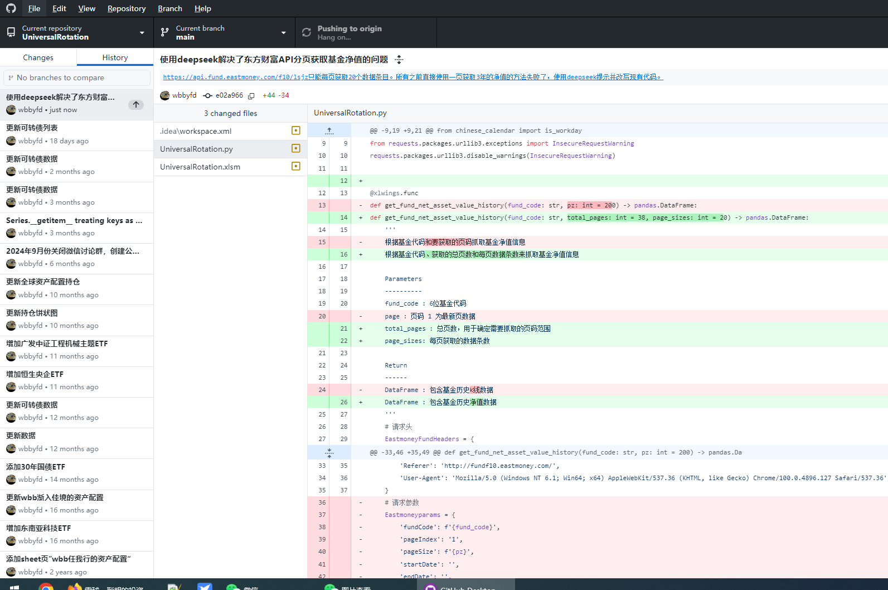Open the Repository menu

tap(127, 8)
